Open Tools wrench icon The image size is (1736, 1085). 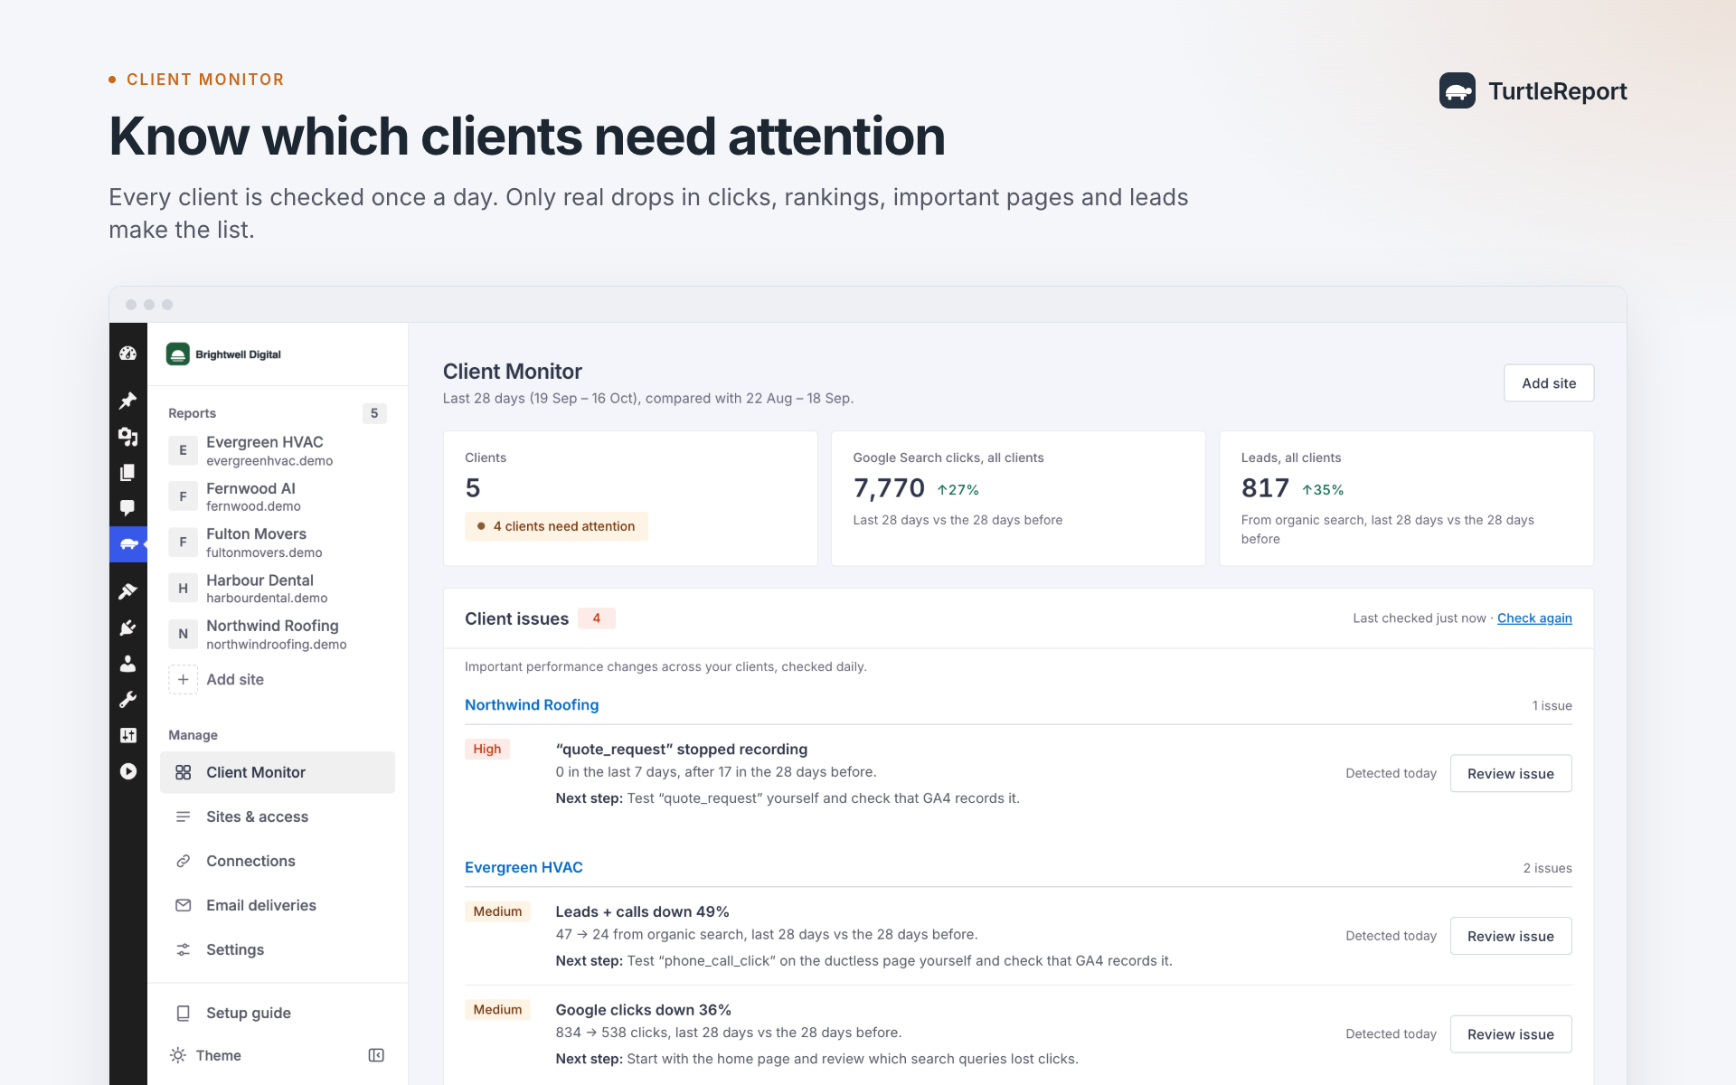[x=127, y=700]
